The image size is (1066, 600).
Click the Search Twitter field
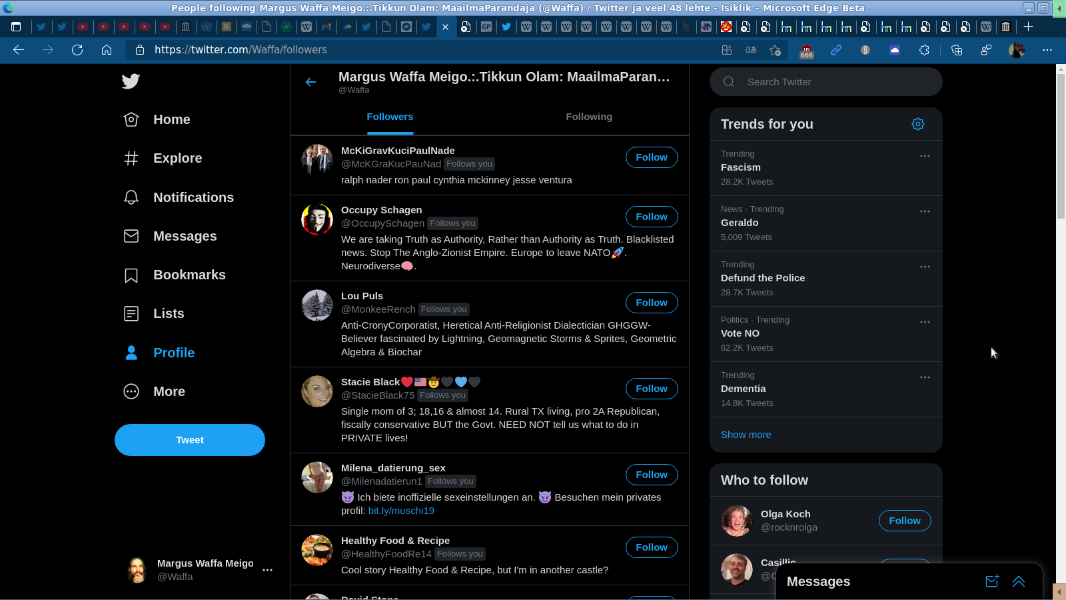pos(826,82)
